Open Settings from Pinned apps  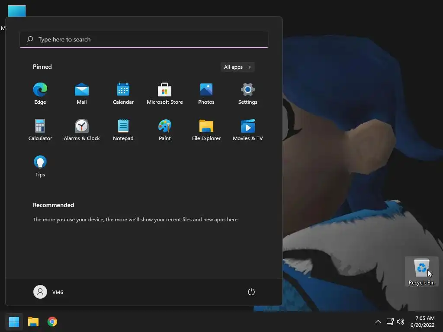pyautogui.click(x=248, y=94)
